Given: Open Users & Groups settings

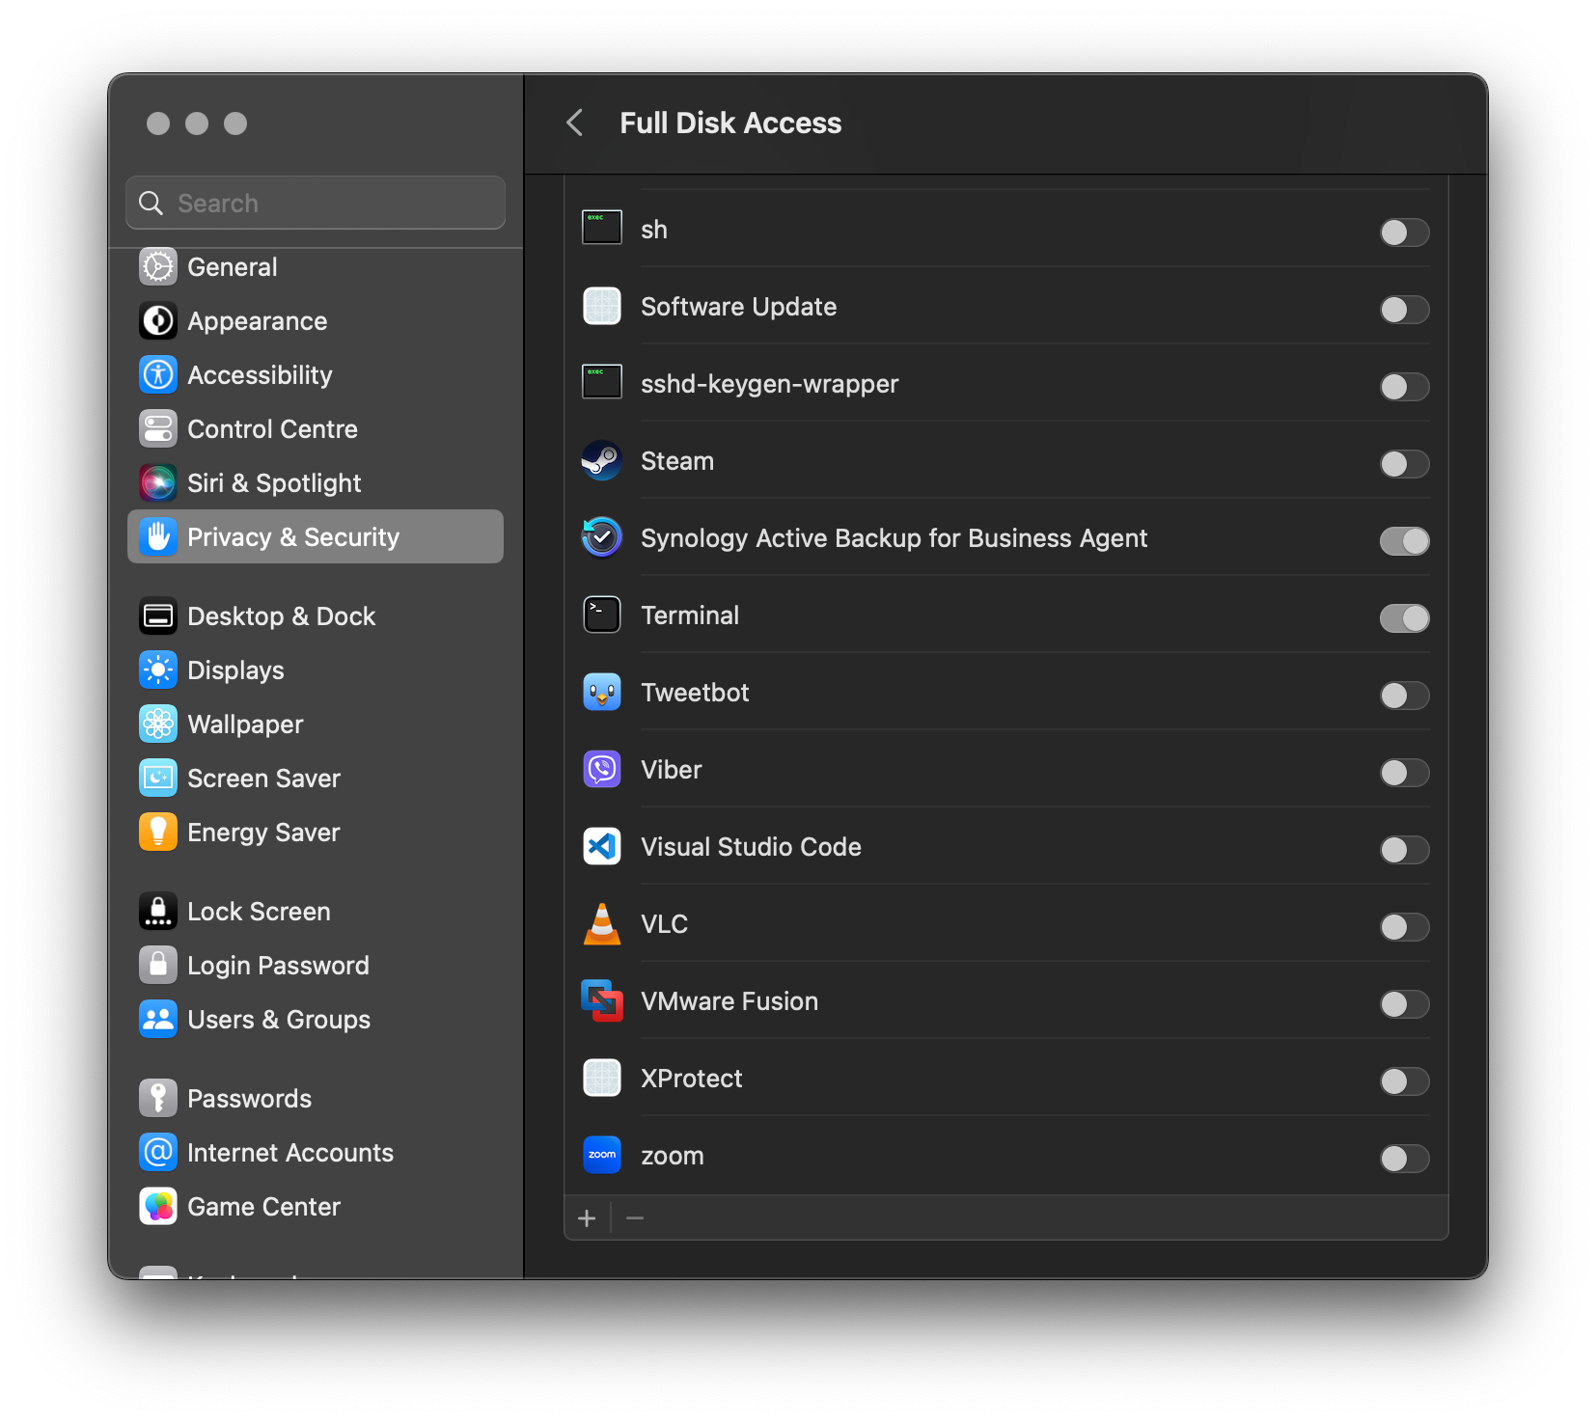Looking at the screenshot, I should [316, 1020].
